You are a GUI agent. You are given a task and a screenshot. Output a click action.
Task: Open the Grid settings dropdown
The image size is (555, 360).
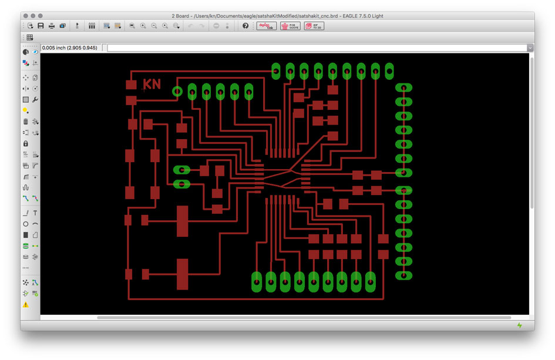30,37
